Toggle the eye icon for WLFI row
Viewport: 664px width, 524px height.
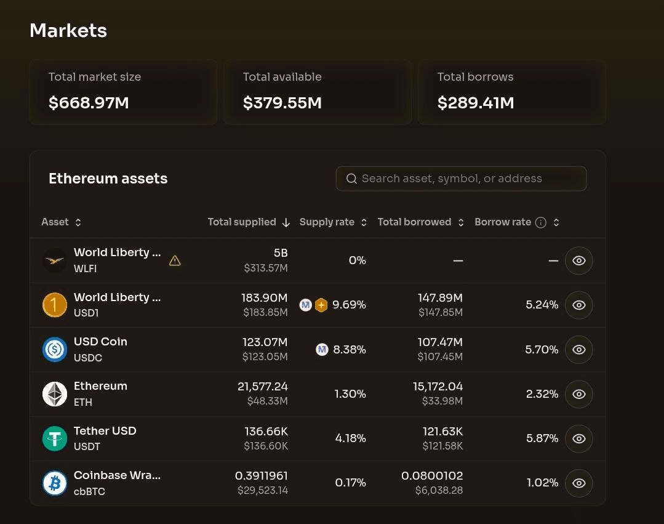click(578, 260)
